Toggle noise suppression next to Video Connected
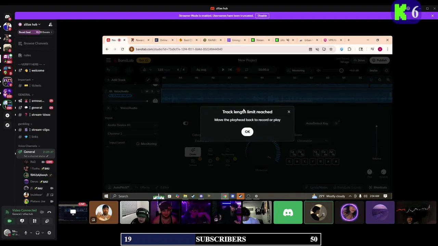438x246 pixels. pos(42,212)
